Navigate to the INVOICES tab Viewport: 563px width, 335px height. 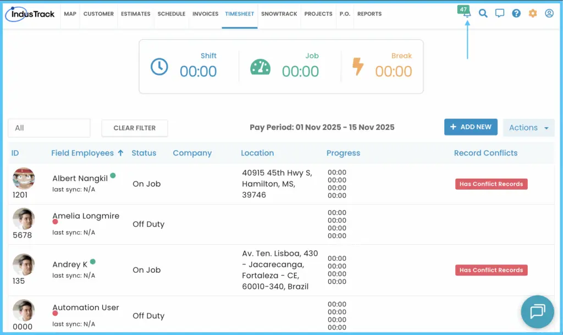[x=206, y=14]
